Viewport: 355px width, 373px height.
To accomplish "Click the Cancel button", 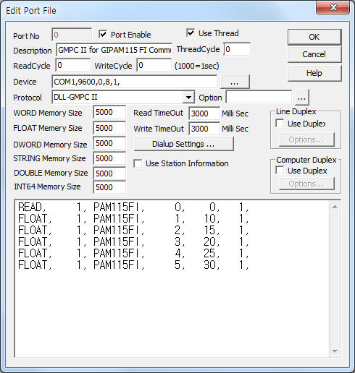I will 314,54.
